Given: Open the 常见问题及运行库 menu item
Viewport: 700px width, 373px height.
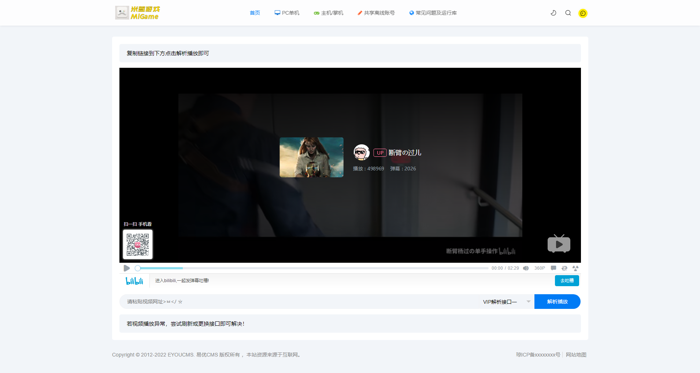Looking at the screenshot, I should coord(433,13).
